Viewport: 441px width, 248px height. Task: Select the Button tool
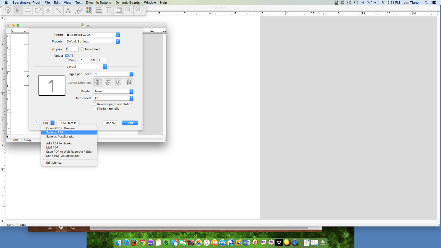click(28, 10)
